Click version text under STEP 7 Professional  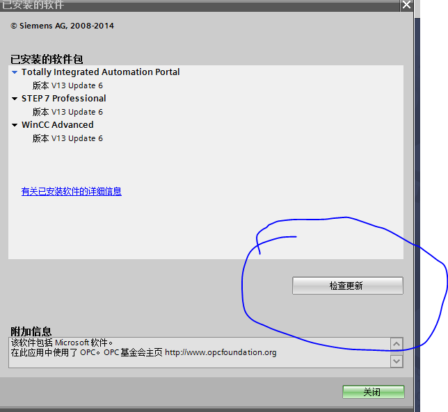[67, 112]
